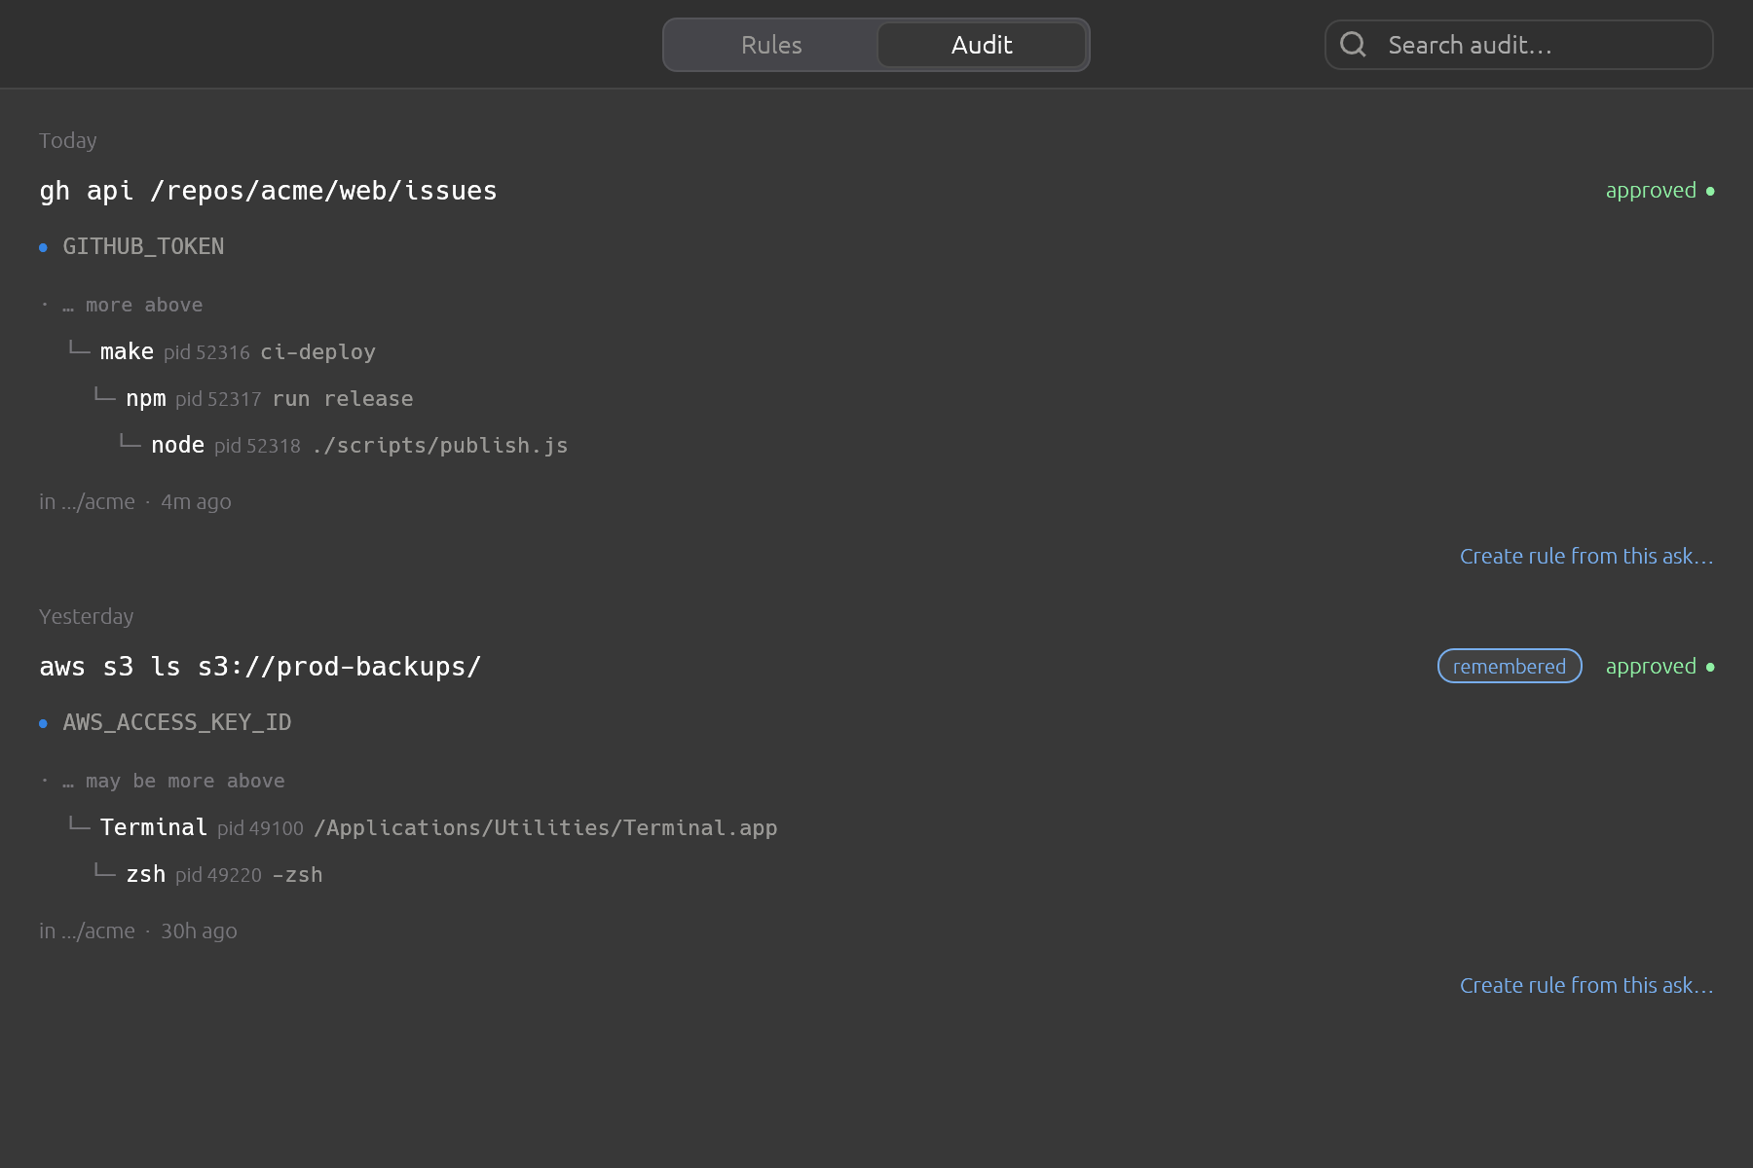Create rule from the gh api ask

click(x=1586, y=556)
